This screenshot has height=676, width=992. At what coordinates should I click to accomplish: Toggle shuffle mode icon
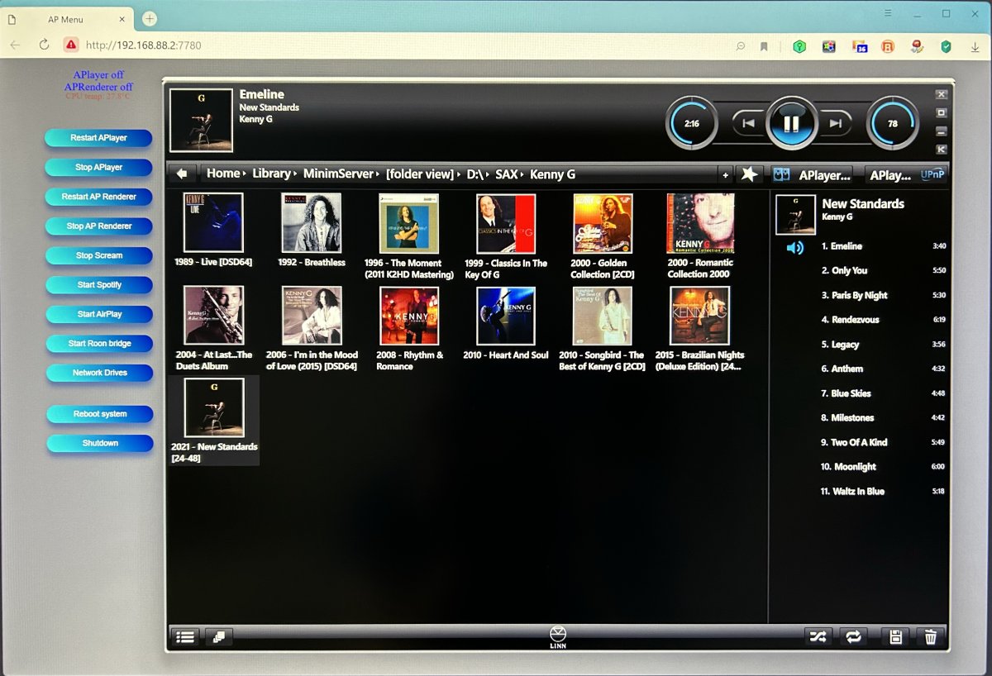(818, 636)
